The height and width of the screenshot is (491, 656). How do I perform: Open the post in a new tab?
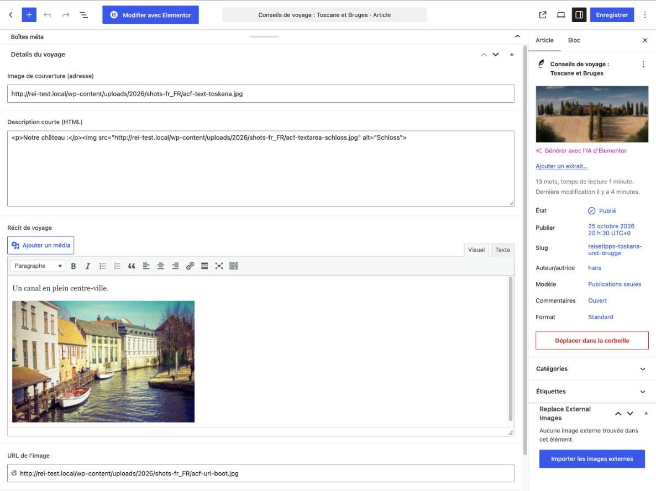(543, 15)
